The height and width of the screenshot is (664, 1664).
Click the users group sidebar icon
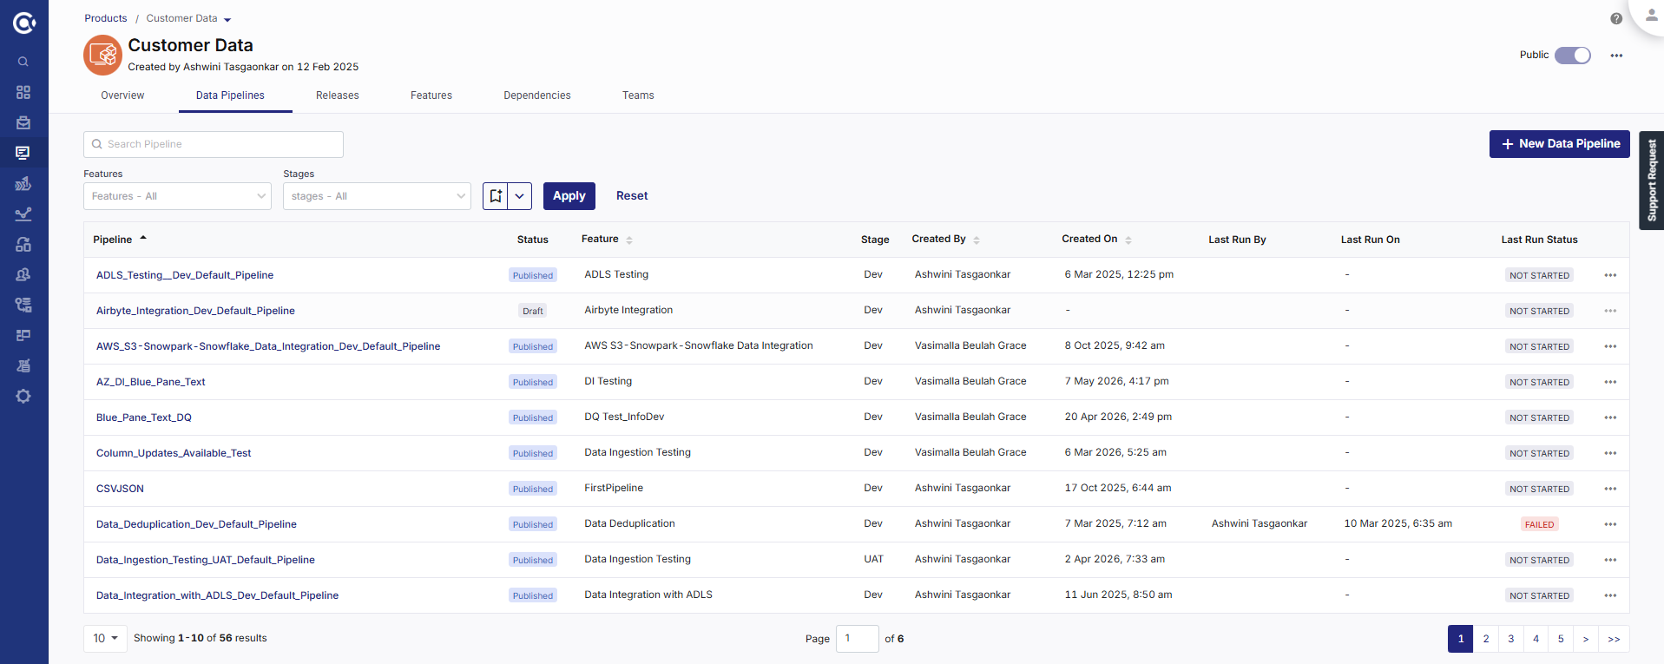23,274
